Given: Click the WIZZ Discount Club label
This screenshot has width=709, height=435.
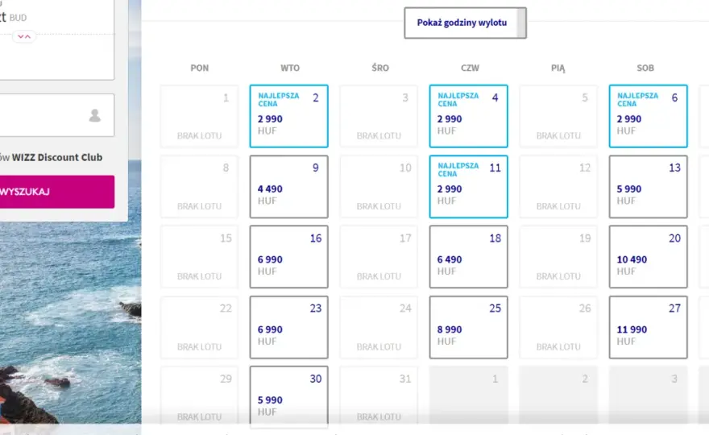Looking at the screenshot, I should pyautogui.click(x=57, y=157).
